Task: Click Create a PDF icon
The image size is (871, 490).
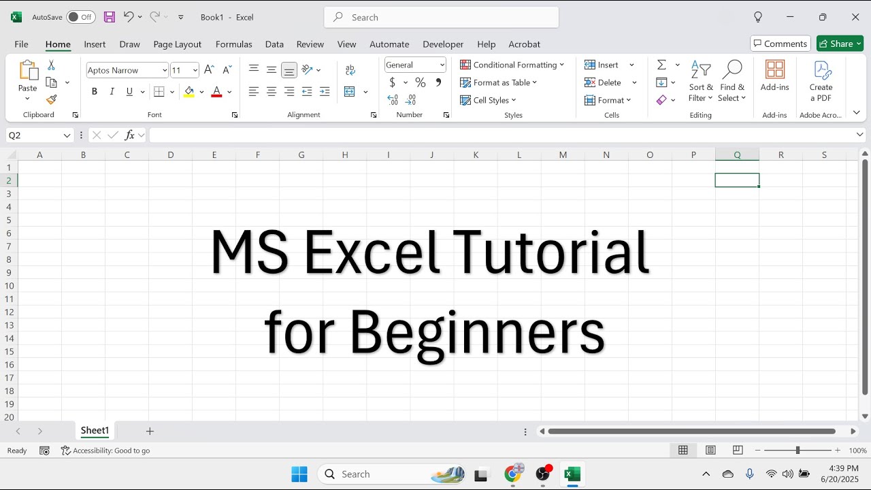Action: point(821,81)
